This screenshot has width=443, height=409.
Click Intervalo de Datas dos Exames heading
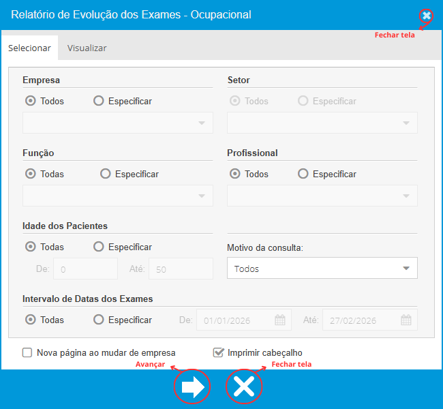click(x=88, y=299)
